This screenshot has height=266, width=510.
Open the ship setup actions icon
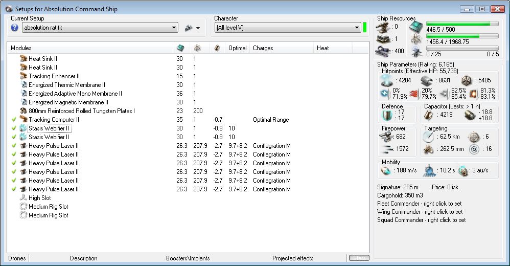[x=189, y=28]
